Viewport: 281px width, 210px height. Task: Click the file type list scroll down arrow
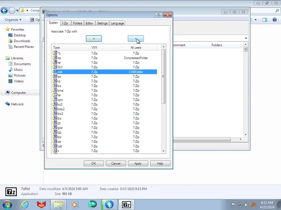(164, 151)
